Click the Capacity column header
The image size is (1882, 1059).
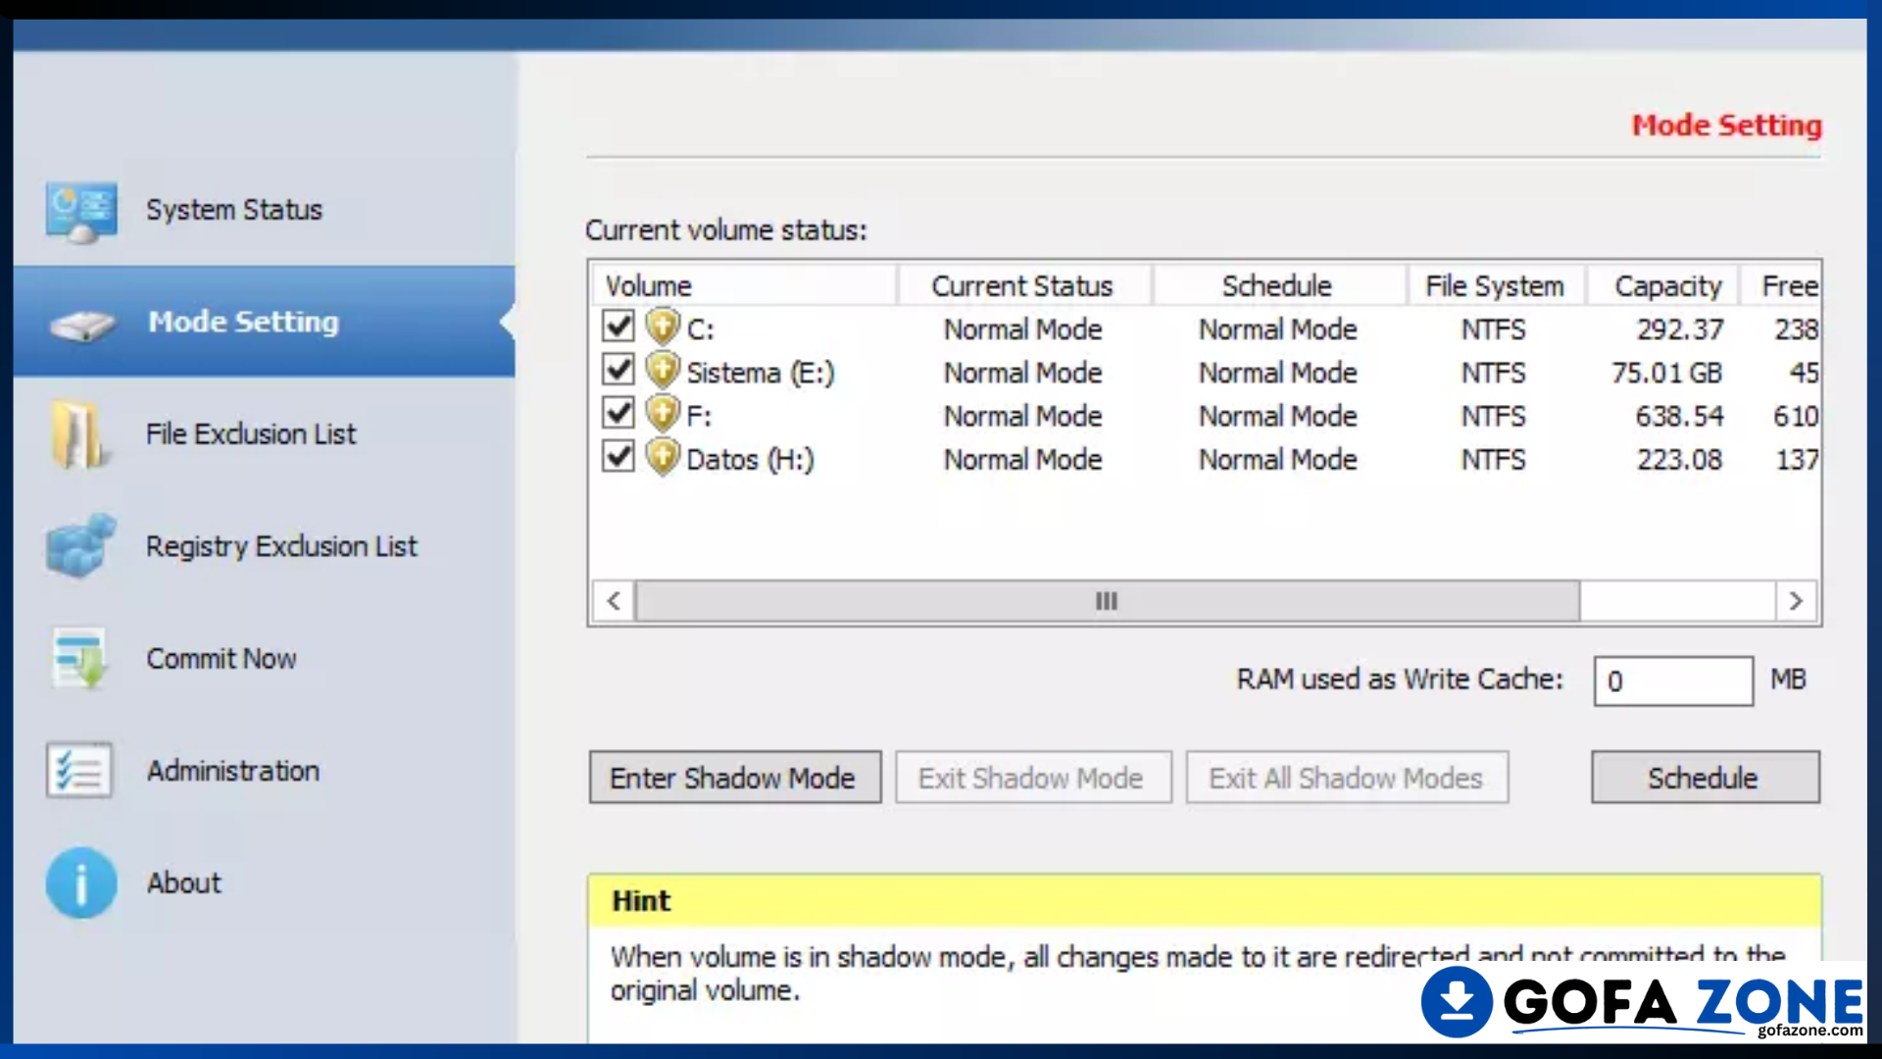pyautogui.click(x=1663, y=285)
